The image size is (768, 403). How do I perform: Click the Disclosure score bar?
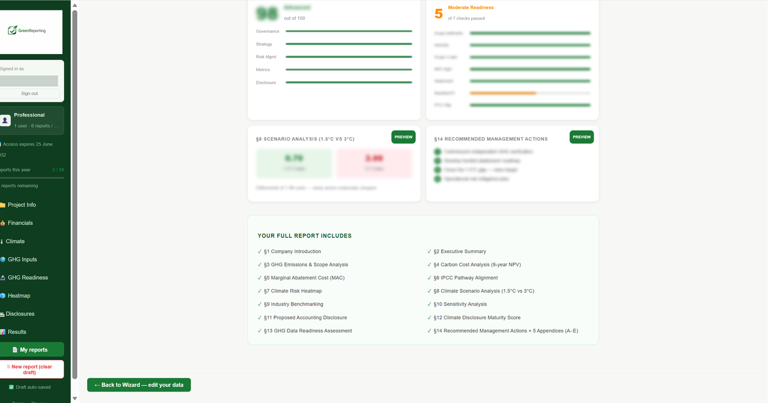point(349,83)
